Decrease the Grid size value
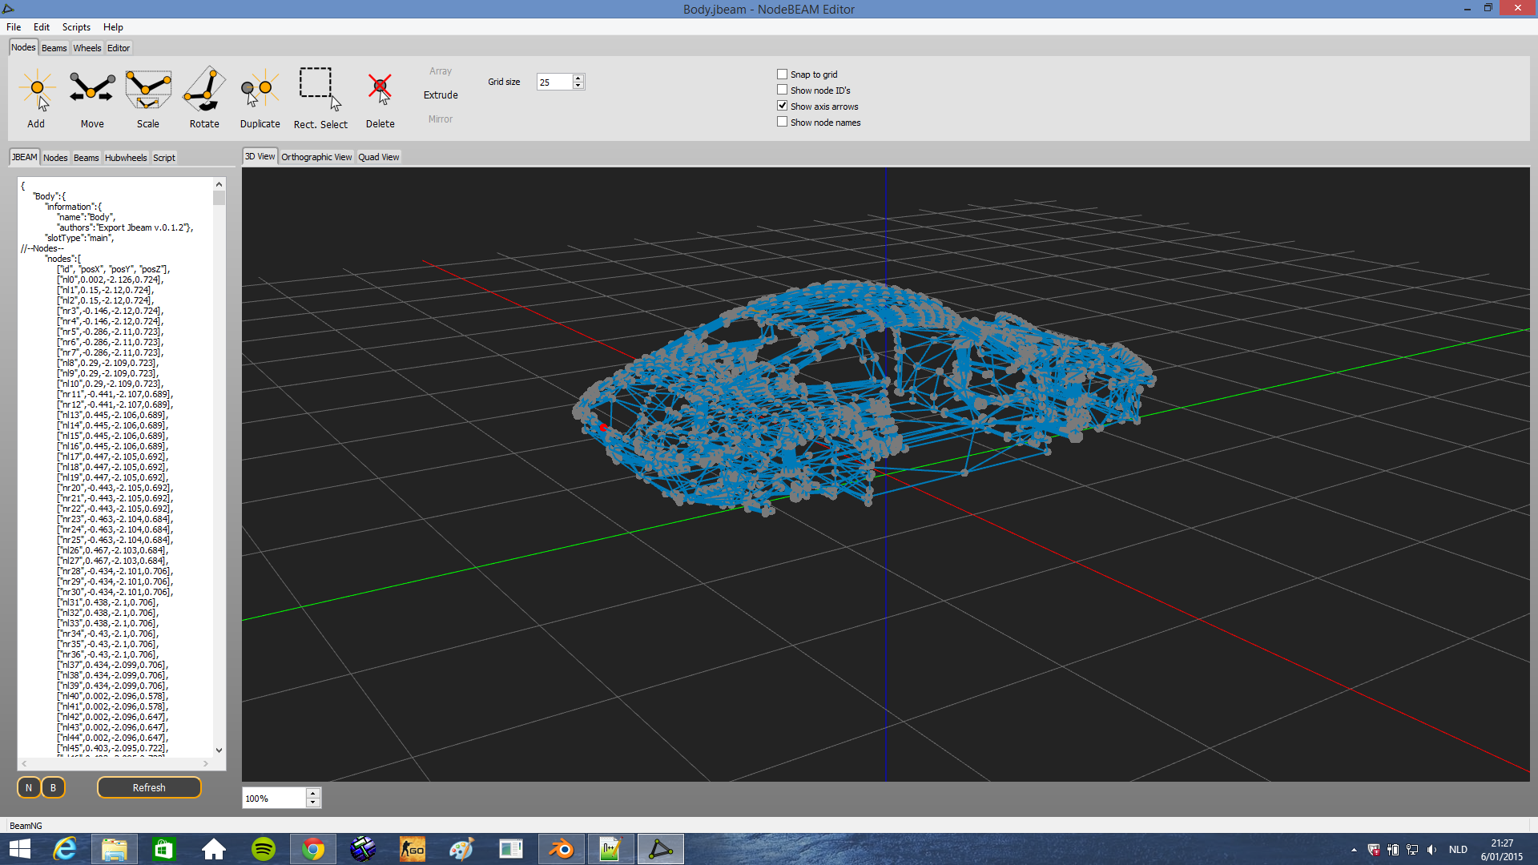The width and height of the screenshot is (1538, 865). point(578,86)
